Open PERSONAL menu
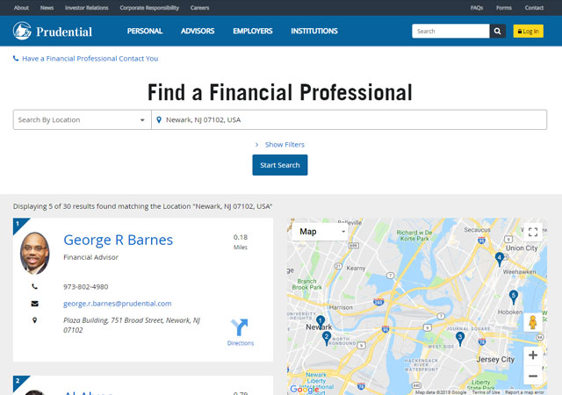Screen dimensions: 562x395 (145, 31)
